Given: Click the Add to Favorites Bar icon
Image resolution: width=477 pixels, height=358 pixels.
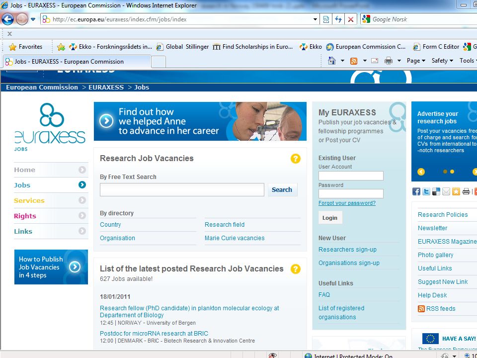Looking at the screenshot, I should pyautogui.click(x=61, y=47).
